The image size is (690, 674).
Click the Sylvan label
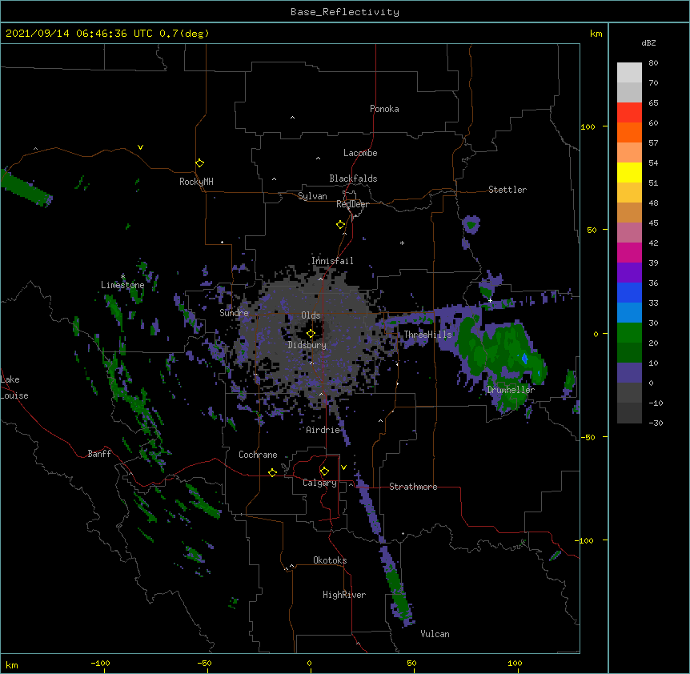click(312, 196)
